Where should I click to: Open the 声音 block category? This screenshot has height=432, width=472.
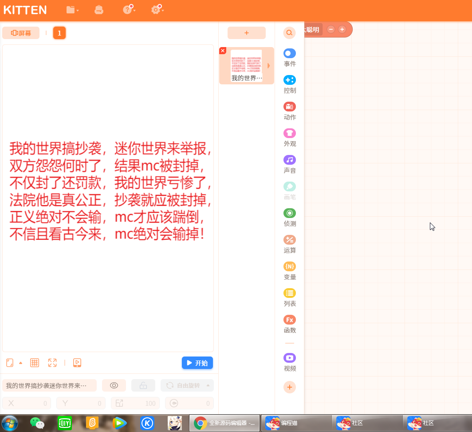[x=290, y=164]
